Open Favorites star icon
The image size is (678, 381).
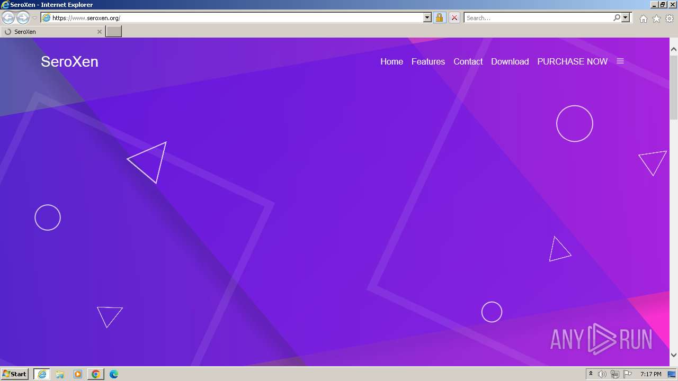click(x=656, y=19)
